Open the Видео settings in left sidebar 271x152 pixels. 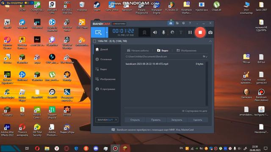click(101, 69)
